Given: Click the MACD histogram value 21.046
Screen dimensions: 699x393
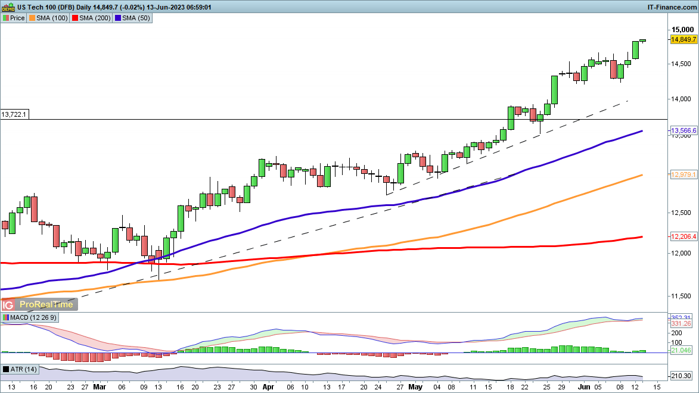Looking at the screenshot, I should click(682, 351).
